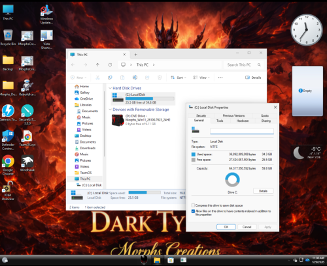
Task: Open the Windows Update desktop shortcut
Action: coord(46,15)
